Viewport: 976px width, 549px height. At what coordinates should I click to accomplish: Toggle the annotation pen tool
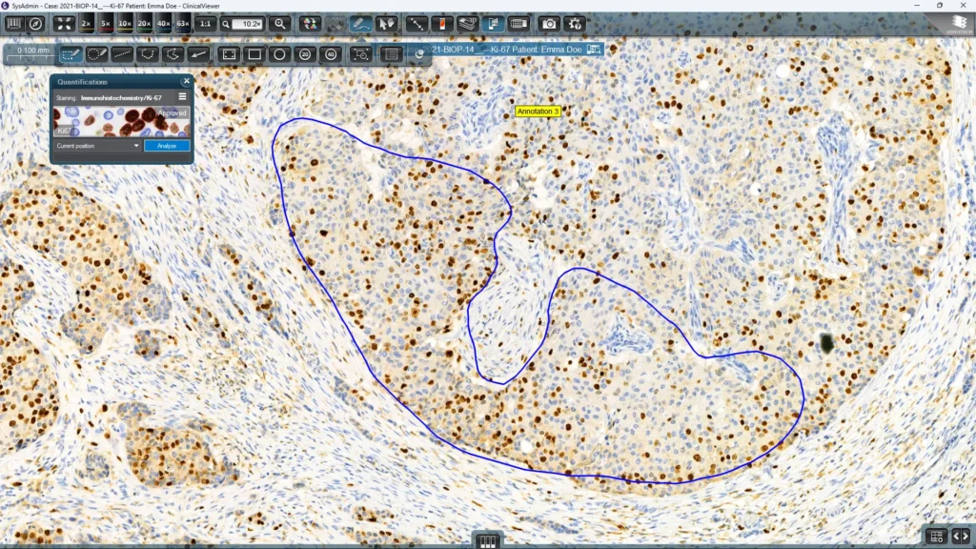pos(360,24)
